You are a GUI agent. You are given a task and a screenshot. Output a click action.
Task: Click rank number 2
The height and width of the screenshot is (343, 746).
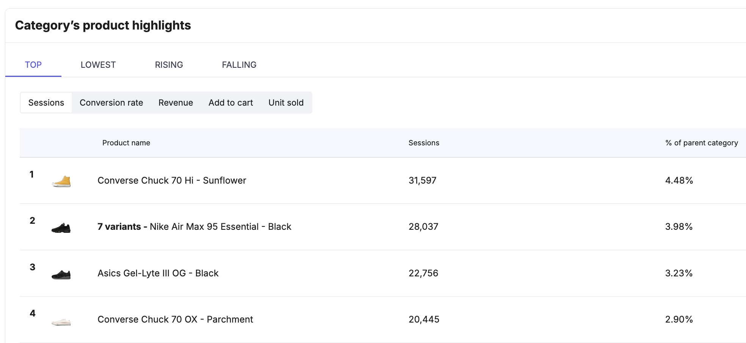tap(33, 221)
